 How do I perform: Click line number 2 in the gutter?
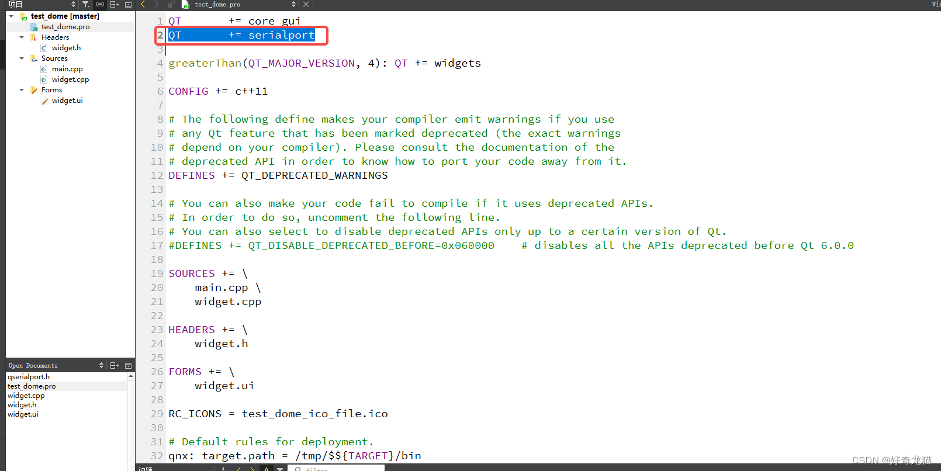click(160, 35)
